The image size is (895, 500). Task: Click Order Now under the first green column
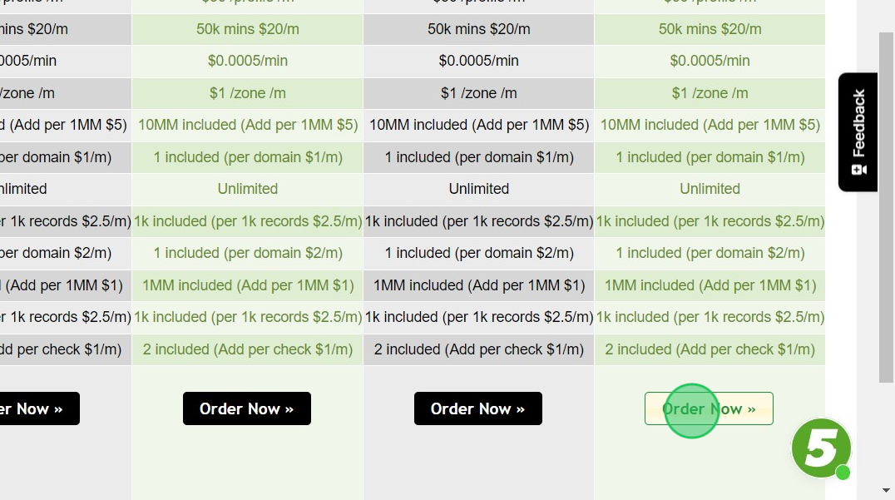(246, 408)
